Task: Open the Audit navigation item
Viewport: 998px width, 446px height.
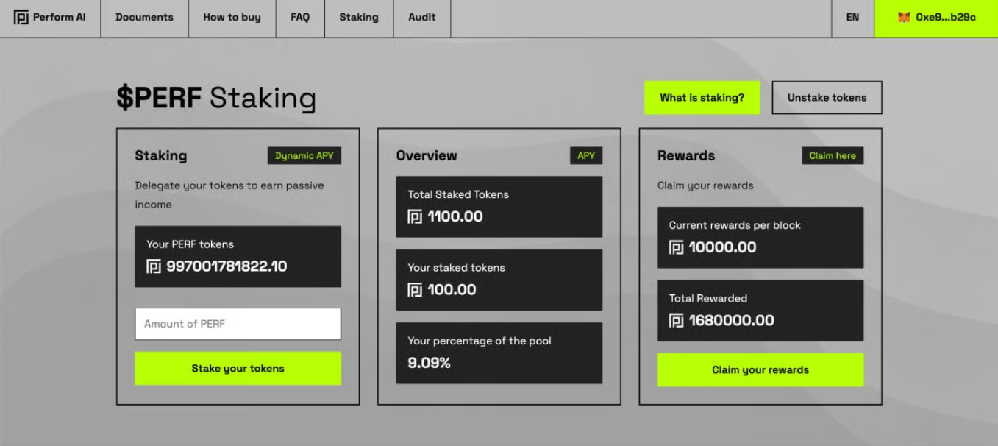Action: click(x=422, y=17)
